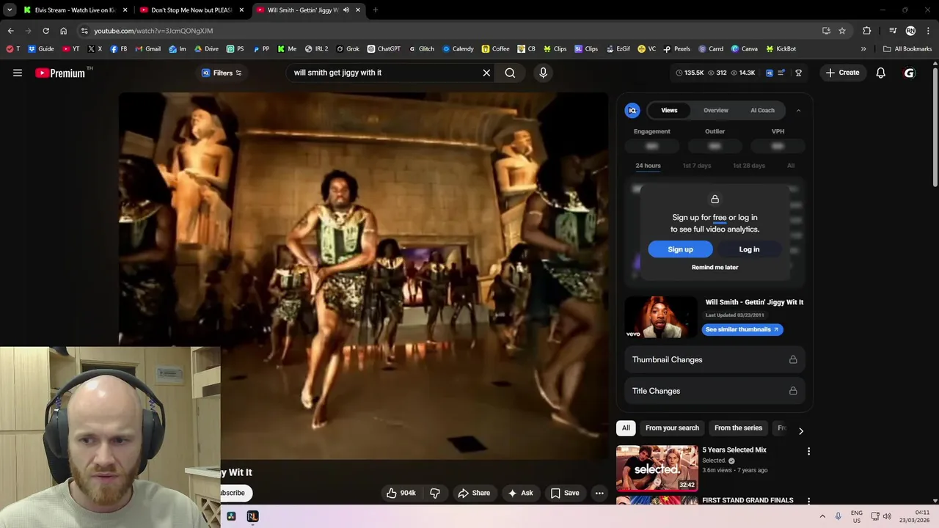Reload the page

(x=45, y=31)
